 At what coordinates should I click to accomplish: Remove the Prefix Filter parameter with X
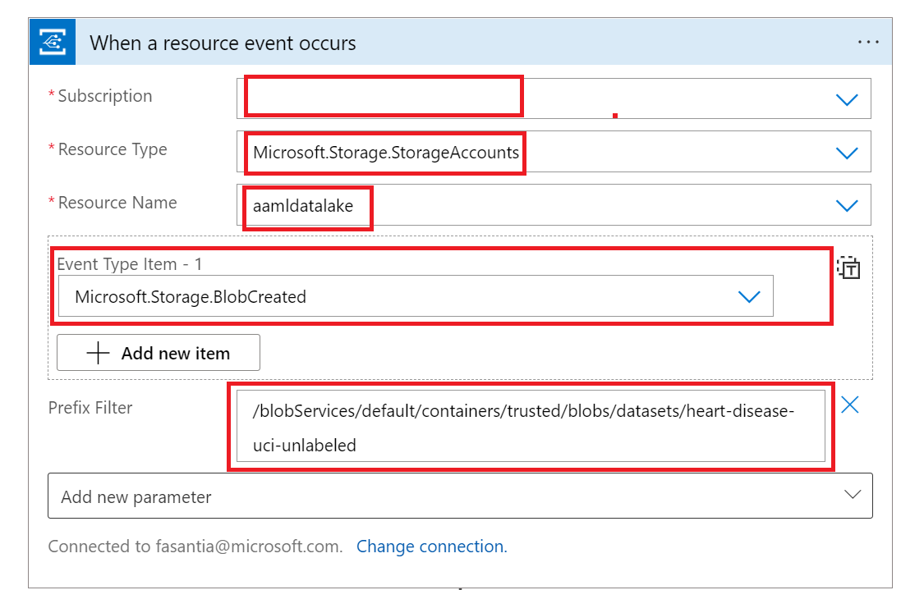(850, 405)
